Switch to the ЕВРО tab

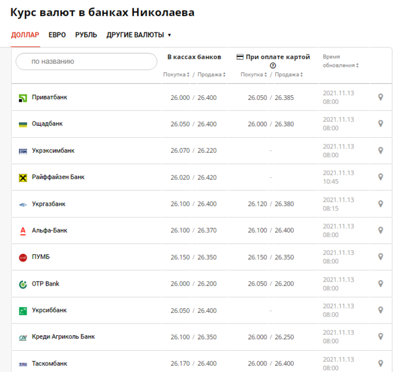[x=57, y=35]
